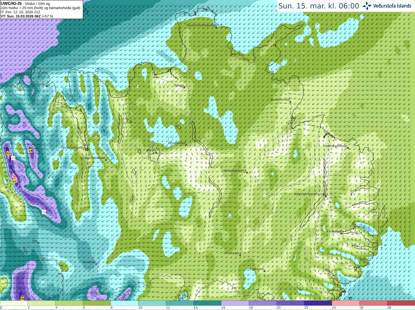Click the Sandvíkurheiði station label
Screen dimensions: 415x310
[280, 100]
